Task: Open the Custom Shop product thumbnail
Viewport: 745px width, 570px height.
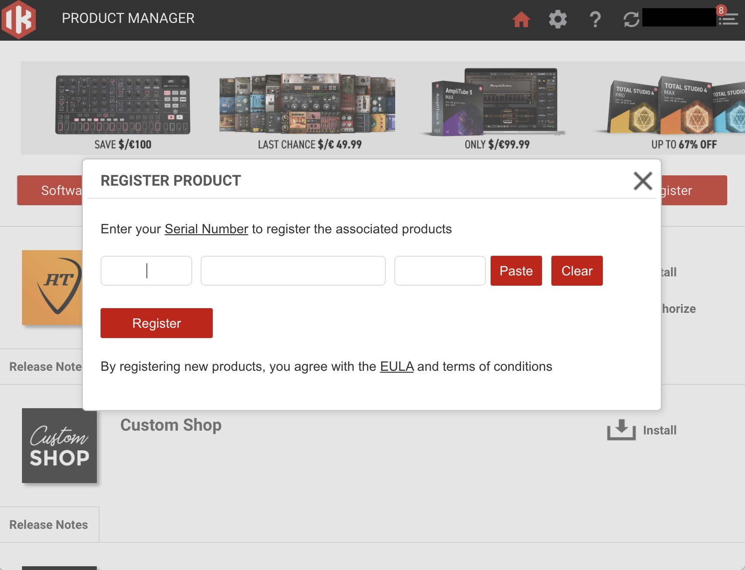Action: pyautogui.click(x=59, y=446)
